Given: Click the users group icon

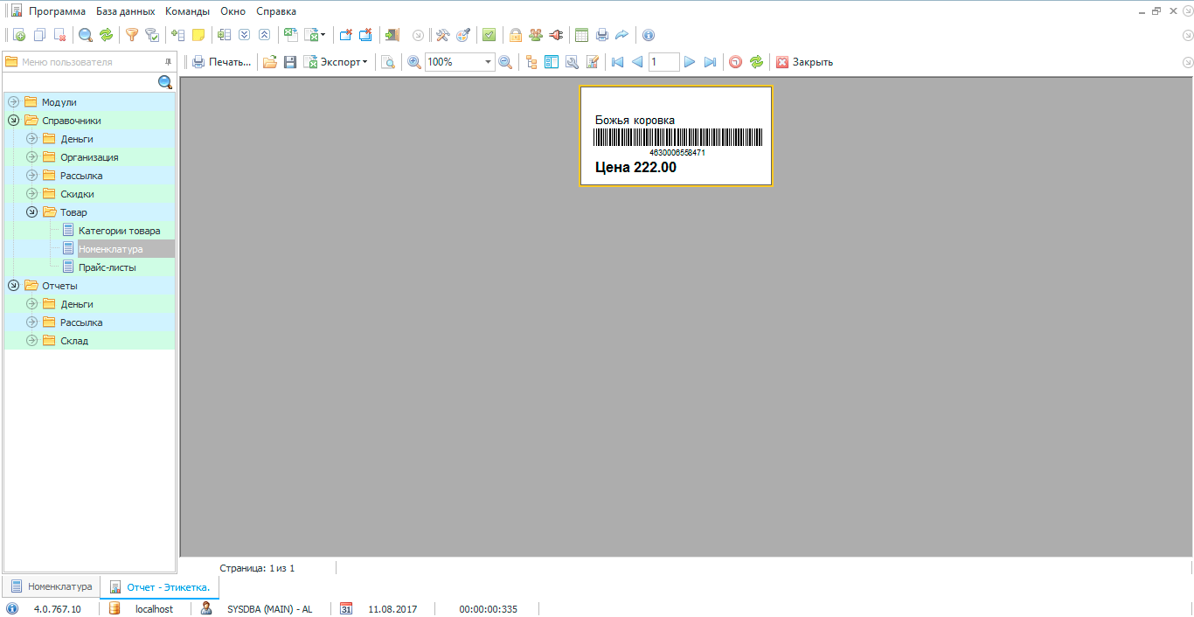Looking at the screenshot, I should click(x=536, y=35).
